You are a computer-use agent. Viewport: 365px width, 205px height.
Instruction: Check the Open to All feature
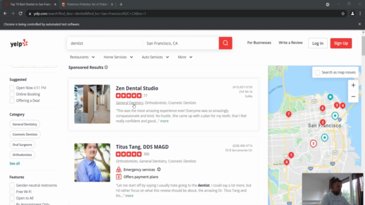(12, 198)
